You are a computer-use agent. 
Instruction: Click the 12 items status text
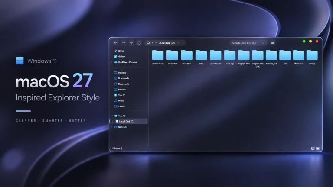tap(115, 148)
